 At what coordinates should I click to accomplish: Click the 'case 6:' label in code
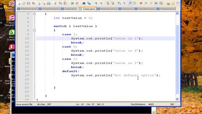click(69, 47)
